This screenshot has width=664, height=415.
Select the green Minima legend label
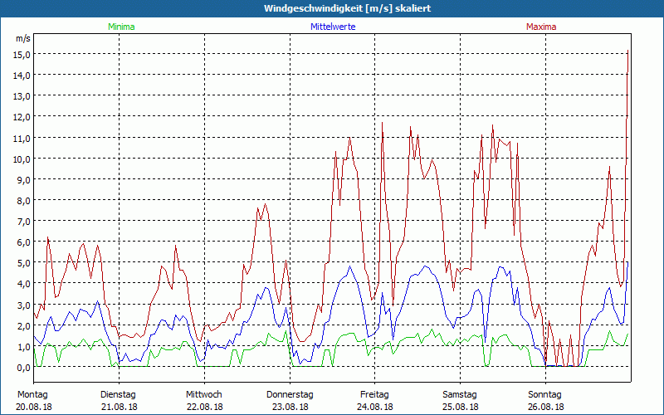tap(120, 27)
